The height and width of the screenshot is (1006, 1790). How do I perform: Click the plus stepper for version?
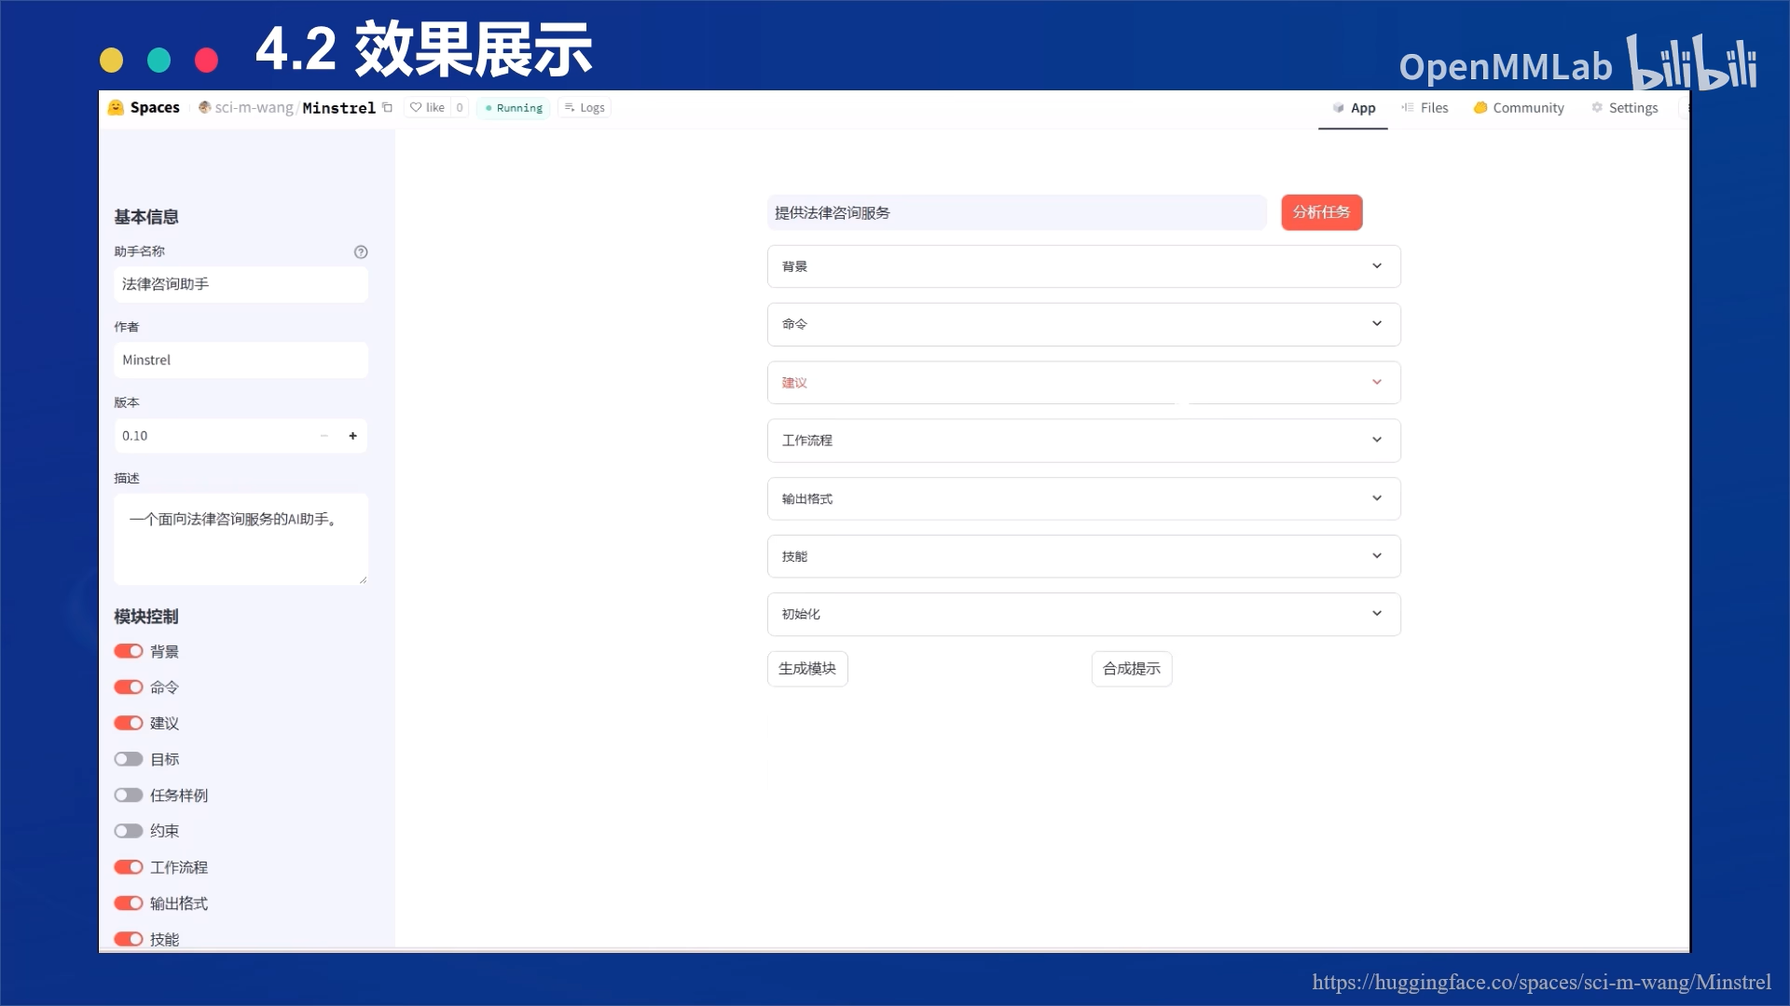pyautogui.click(x=352, y=436)
